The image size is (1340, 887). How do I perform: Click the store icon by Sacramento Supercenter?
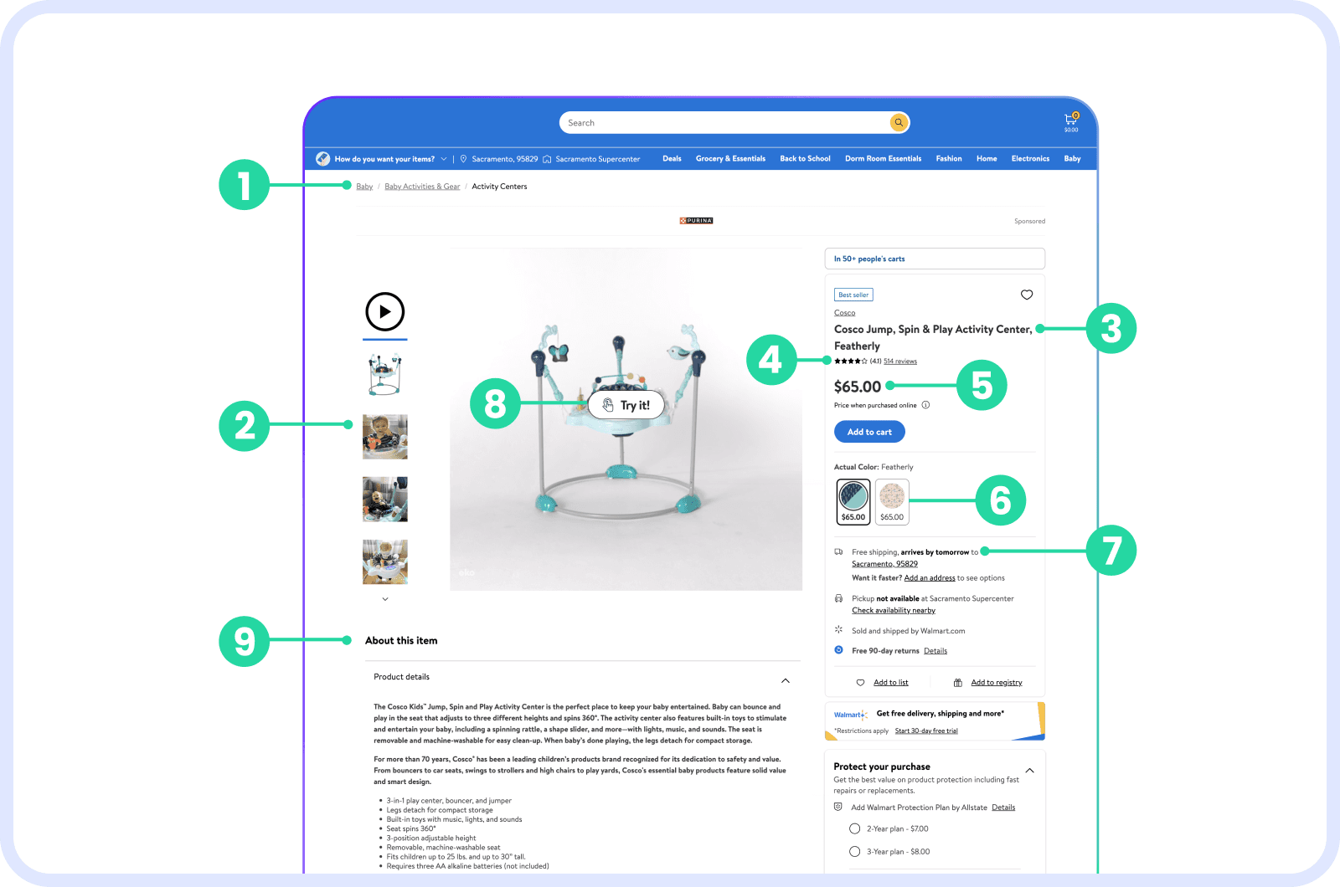(547, 159)
